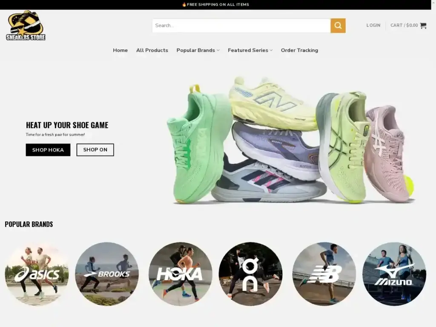Expand the Featured Series dropdown menu
The width and height of the screenshot is (436, 327).
click(x=250, y=50)
